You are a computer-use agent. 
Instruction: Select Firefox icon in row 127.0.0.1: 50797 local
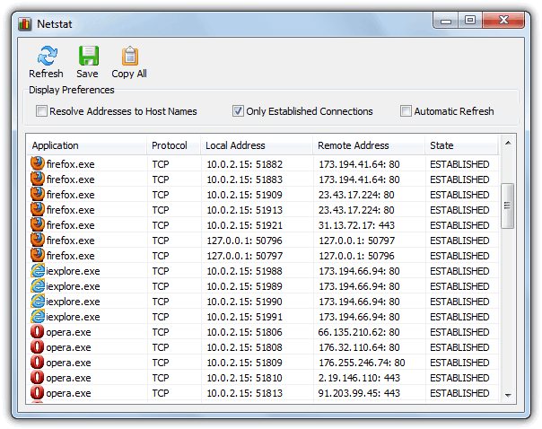(38, 255)
